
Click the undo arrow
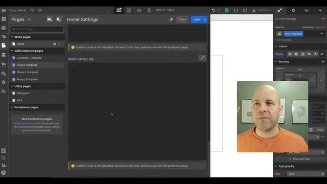pos(213,10)
